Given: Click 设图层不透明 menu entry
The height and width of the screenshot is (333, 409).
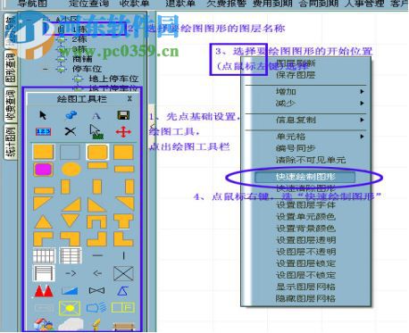Looking at the screenshot, I should (306, 252).
